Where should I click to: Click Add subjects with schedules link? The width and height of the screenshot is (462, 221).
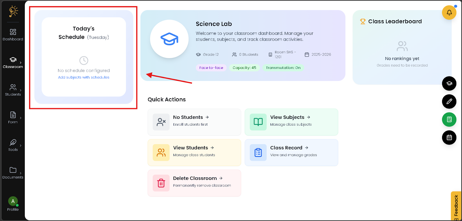(x=84, y=77)
